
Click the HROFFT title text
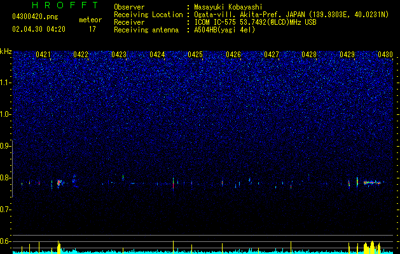click(x=66, y=5)
